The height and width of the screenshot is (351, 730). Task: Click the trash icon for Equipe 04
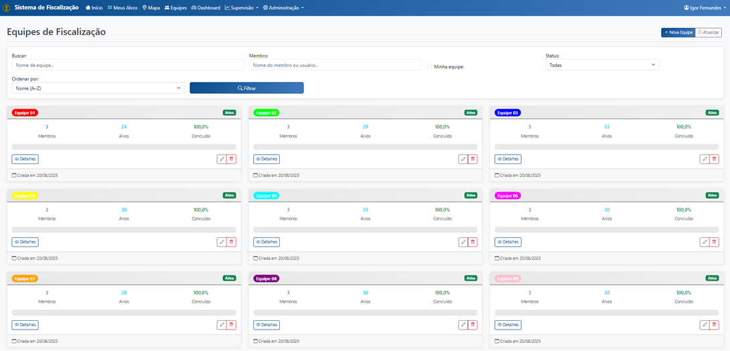[x=231, y=242]
